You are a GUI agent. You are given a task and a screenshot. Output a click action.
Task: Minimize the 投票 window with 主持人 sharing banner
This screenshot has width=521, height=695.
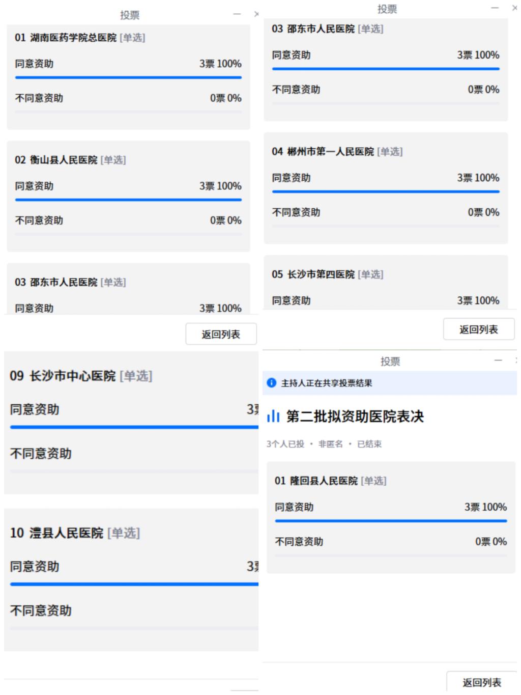click(498, 360)
